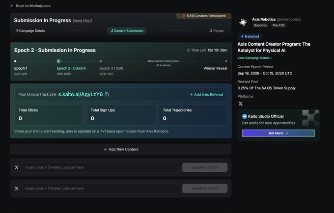Open the Axis Robotics logo avatar
The width and height of the screenshot is (334, 213).
(243, 22)
